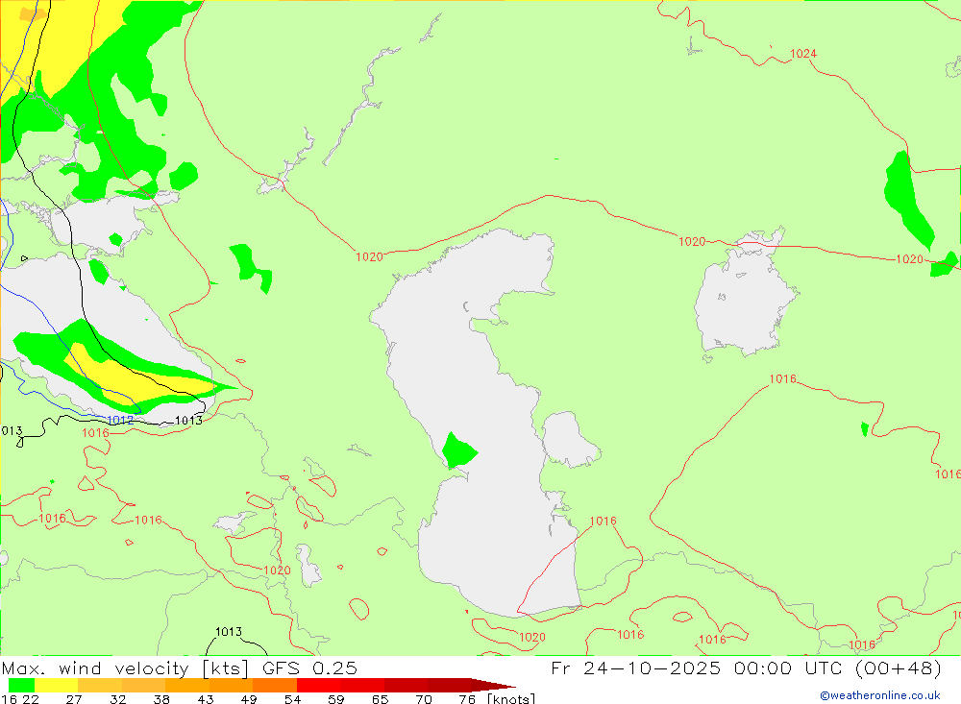
Task: Click the legend value '70'
Action: (x=424, y=699)
